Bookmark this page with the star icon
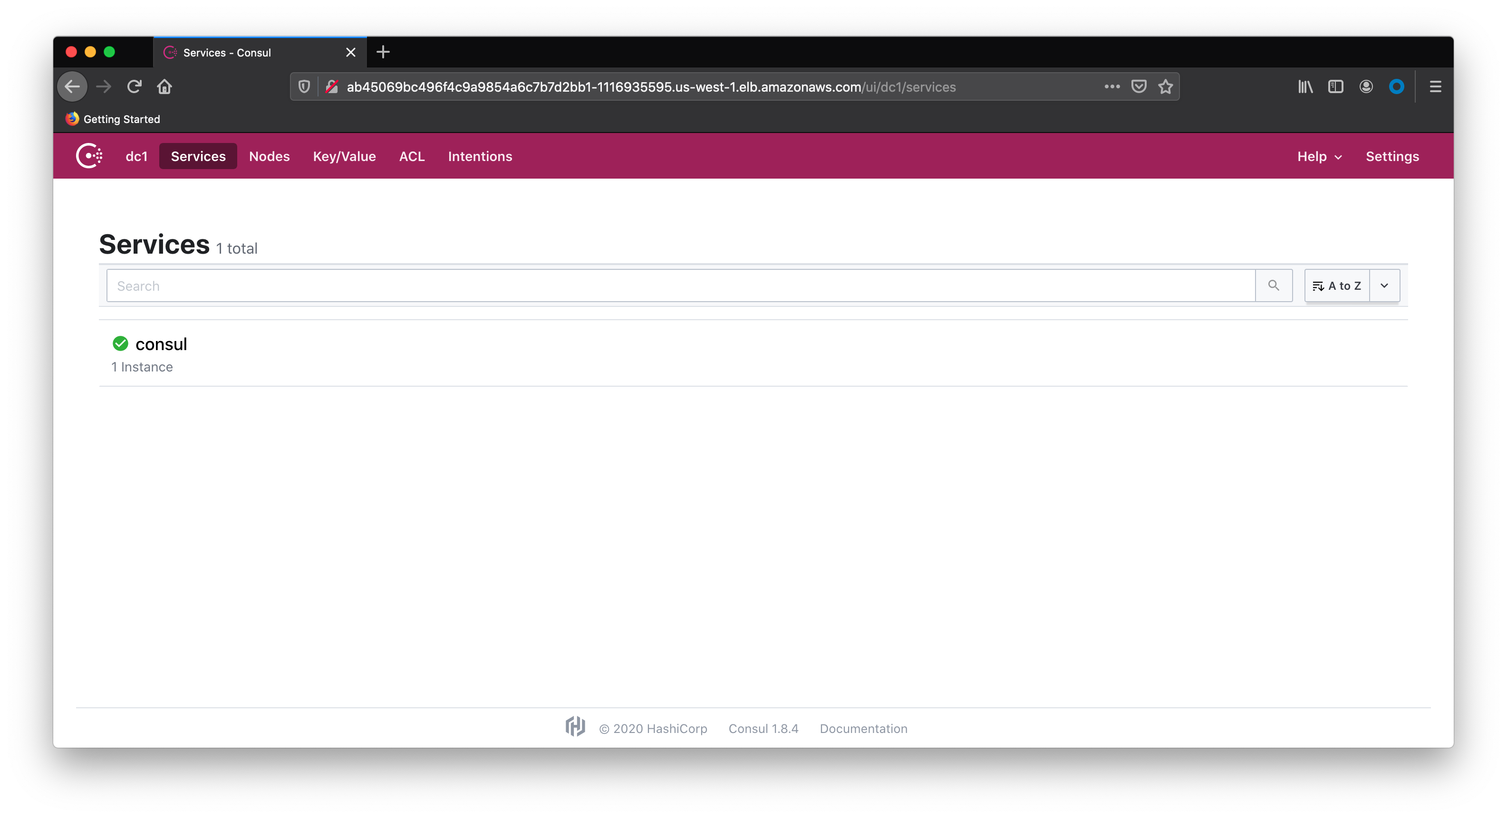1507x818 pixels. [x=1165, y=86]
